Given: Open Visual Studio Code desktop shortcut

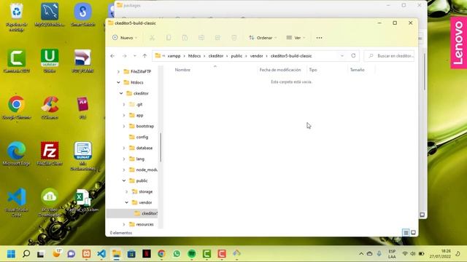Looking at the screenshot, I should click(16, 202).
